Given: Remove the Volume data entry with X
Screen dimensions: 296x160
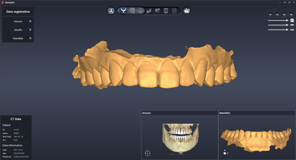Looking at the screenshot, I should (x=30, y=21).
